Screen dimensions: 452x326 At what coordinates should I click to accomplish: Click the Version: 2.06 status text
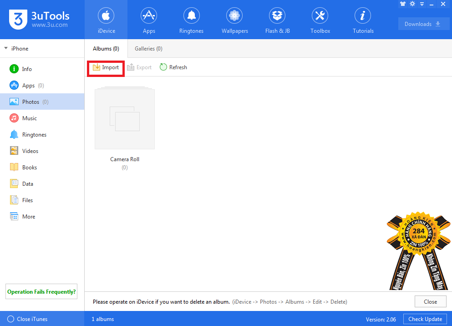click(381, 319)
